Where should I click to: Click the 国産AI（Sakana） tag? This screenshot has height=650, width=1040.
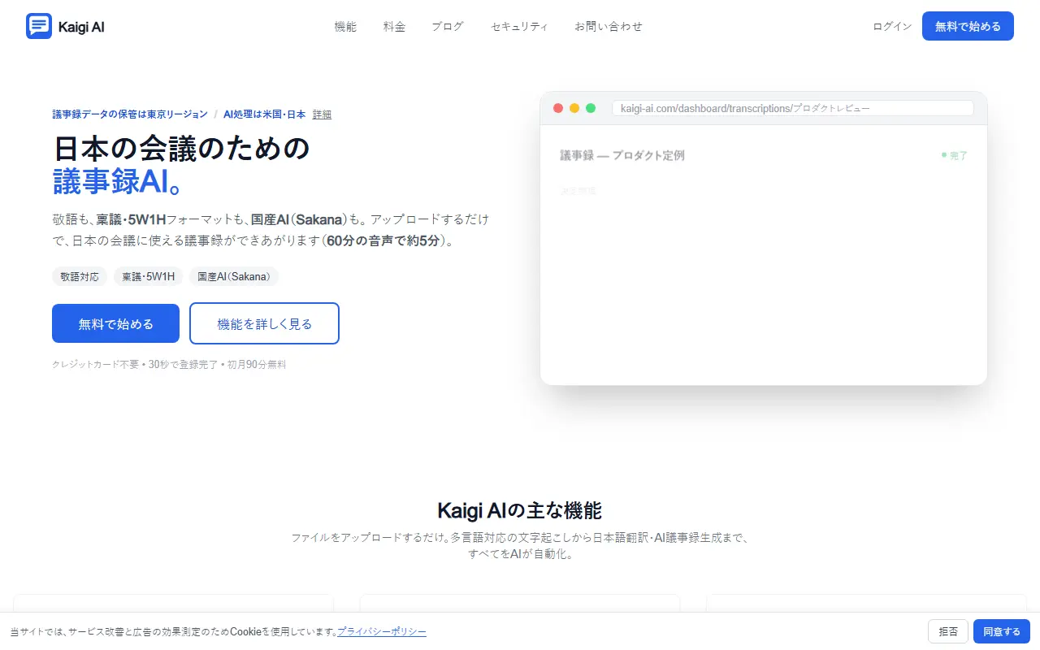pyautogui.click(x=234, y=276)
